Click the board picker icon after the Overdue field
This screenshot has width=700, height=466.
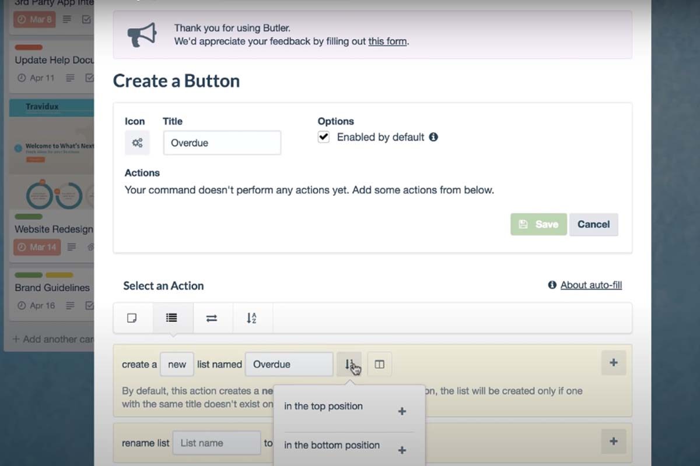380,363
